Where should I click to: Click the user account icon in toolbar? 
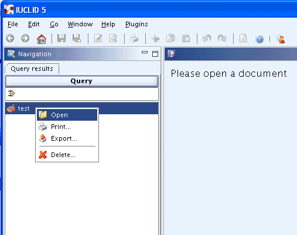(281, 39)
